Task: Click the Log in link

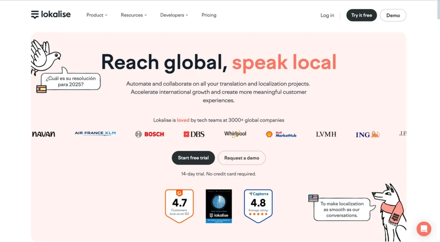Action: pyautogui.click(x=327, y=15)
